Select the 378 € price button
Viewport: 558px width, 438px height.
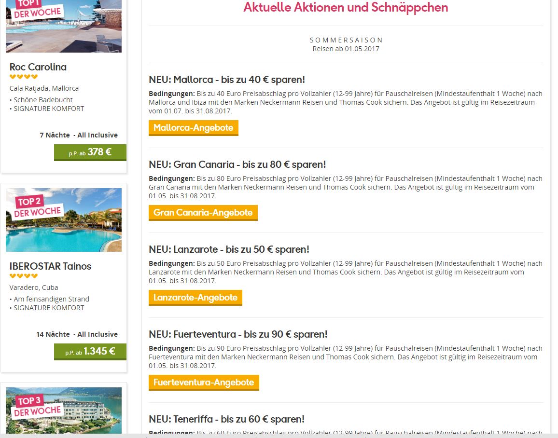coord(90,152)
